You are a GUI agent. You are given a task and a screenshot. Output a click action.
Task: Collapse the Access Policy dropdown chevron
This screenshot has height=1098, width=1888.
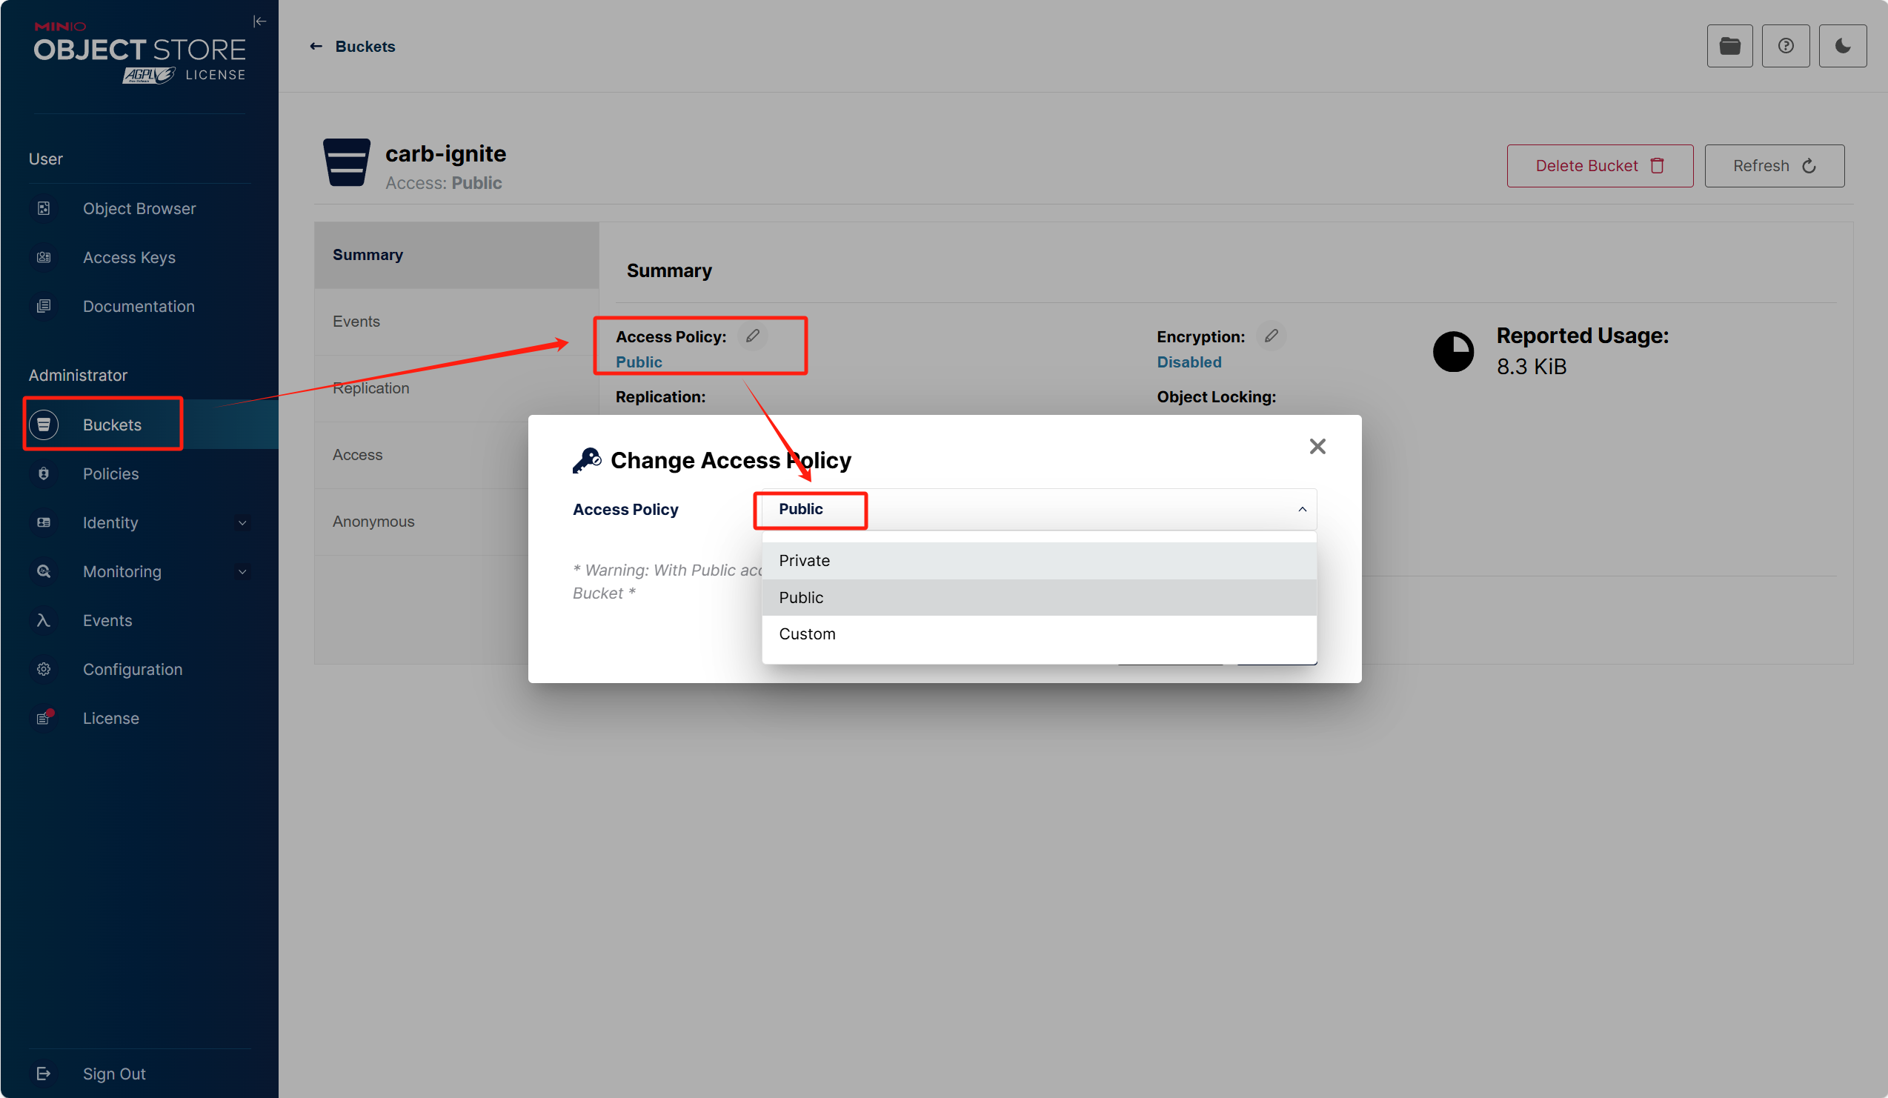point(1302,509)
